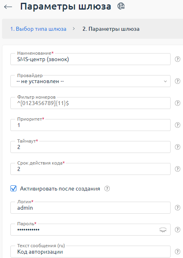The image size is (183, 258).
Task: Show help for Активировать после создания
Action: [x=107, y=189]
